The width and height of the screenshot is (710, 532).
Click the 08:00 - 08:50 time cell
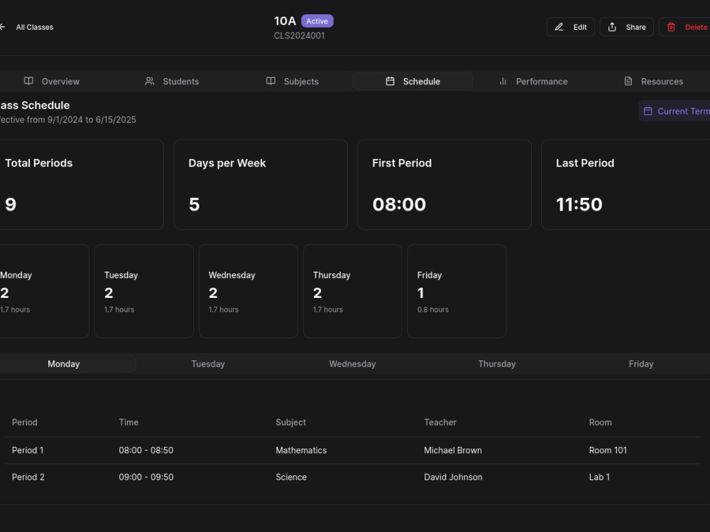point(146,450)
